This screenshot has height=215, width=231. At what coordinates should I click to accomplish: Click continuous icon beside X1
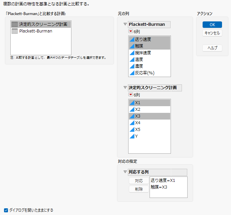click(132, 103)
